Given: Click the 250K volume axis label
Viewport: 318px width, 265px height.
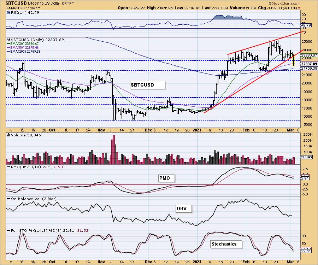Looking at the screenshot, I should tap(307, 135).
